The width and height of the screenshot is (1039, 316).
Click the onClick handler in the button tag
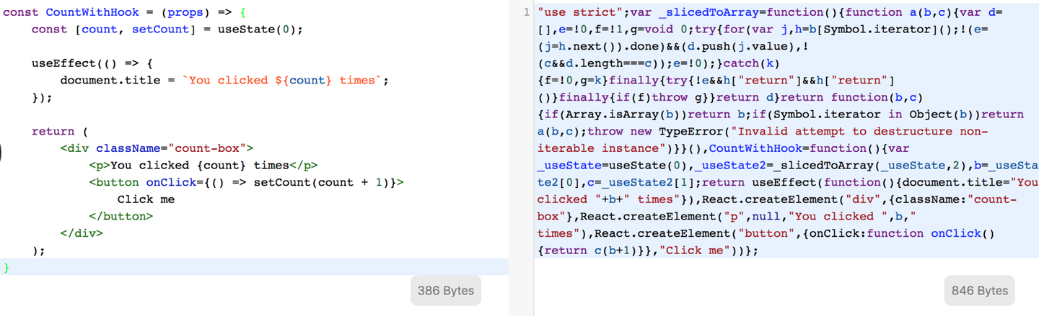[271, 182]
